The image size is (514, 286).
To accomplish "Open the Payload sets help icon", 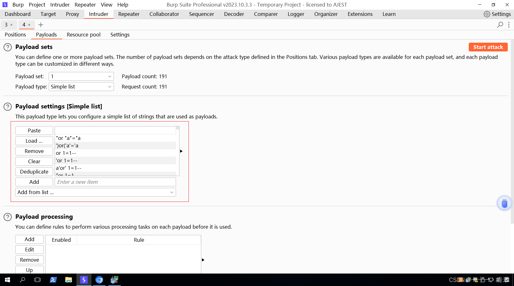I will point(7,47).
